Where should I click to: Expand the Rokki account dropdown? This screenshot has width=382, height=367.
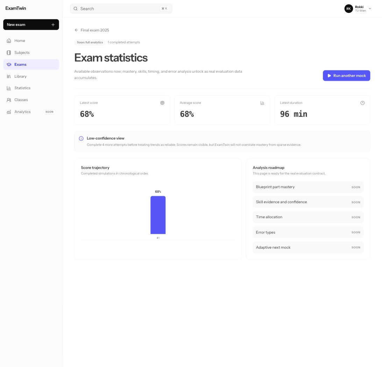click(370, 8)
